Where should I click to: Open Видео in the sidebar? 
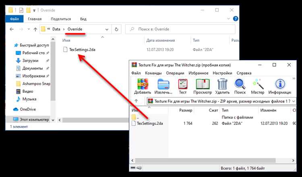pos(25,92)
